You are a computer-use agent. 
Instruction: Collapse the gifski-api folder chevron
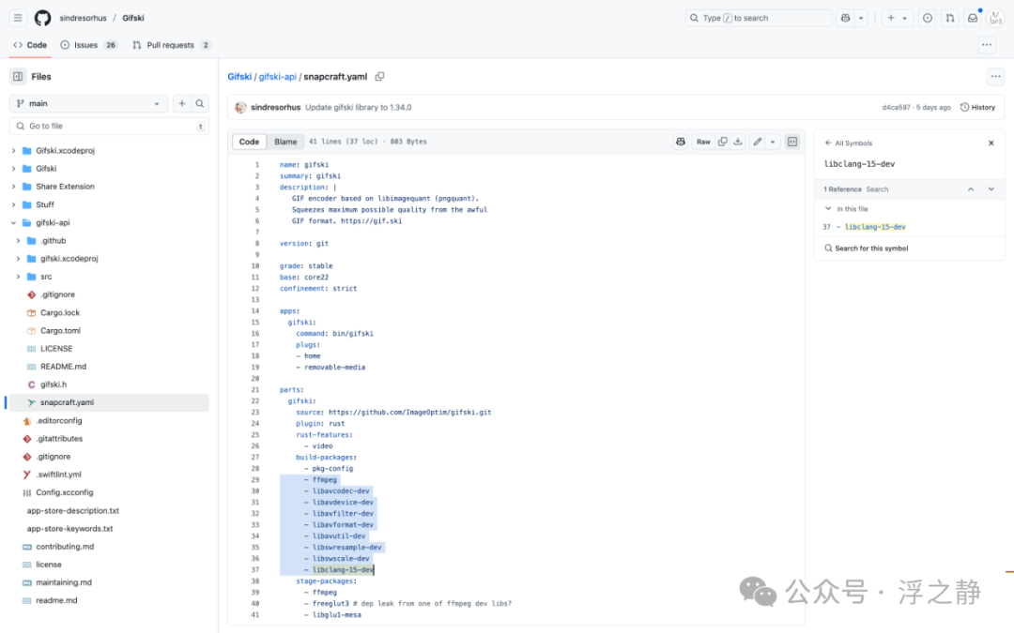13,223
